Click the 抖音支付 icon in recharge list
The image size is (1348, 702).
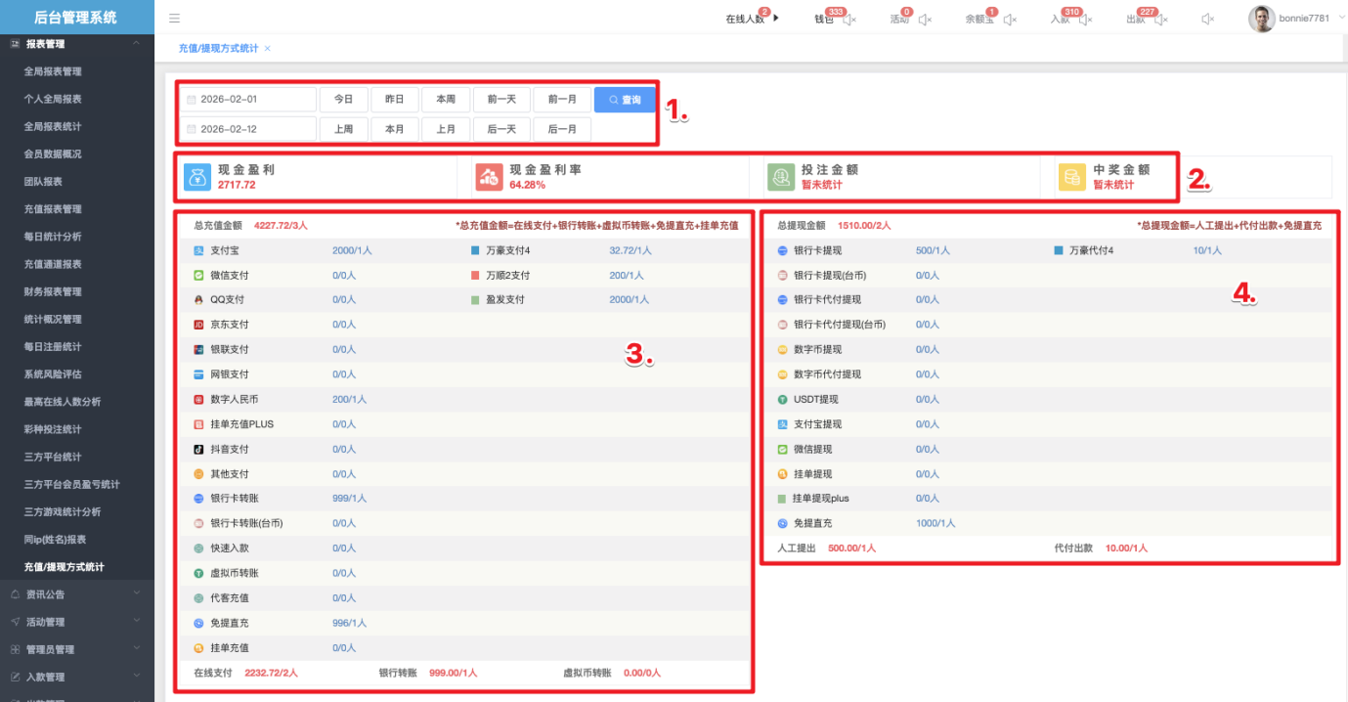tap(198, 450)
